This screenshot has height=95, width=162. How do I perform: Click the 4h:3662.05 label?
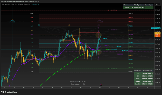click(x=118, y=47)
